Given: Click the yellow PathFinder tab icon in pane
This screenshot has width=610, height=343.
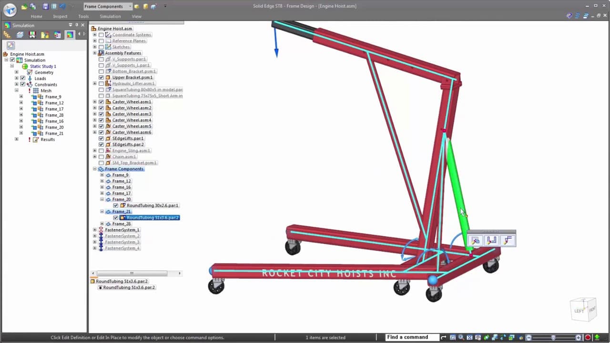Looking at the screenshot, I should coord(7,35).
